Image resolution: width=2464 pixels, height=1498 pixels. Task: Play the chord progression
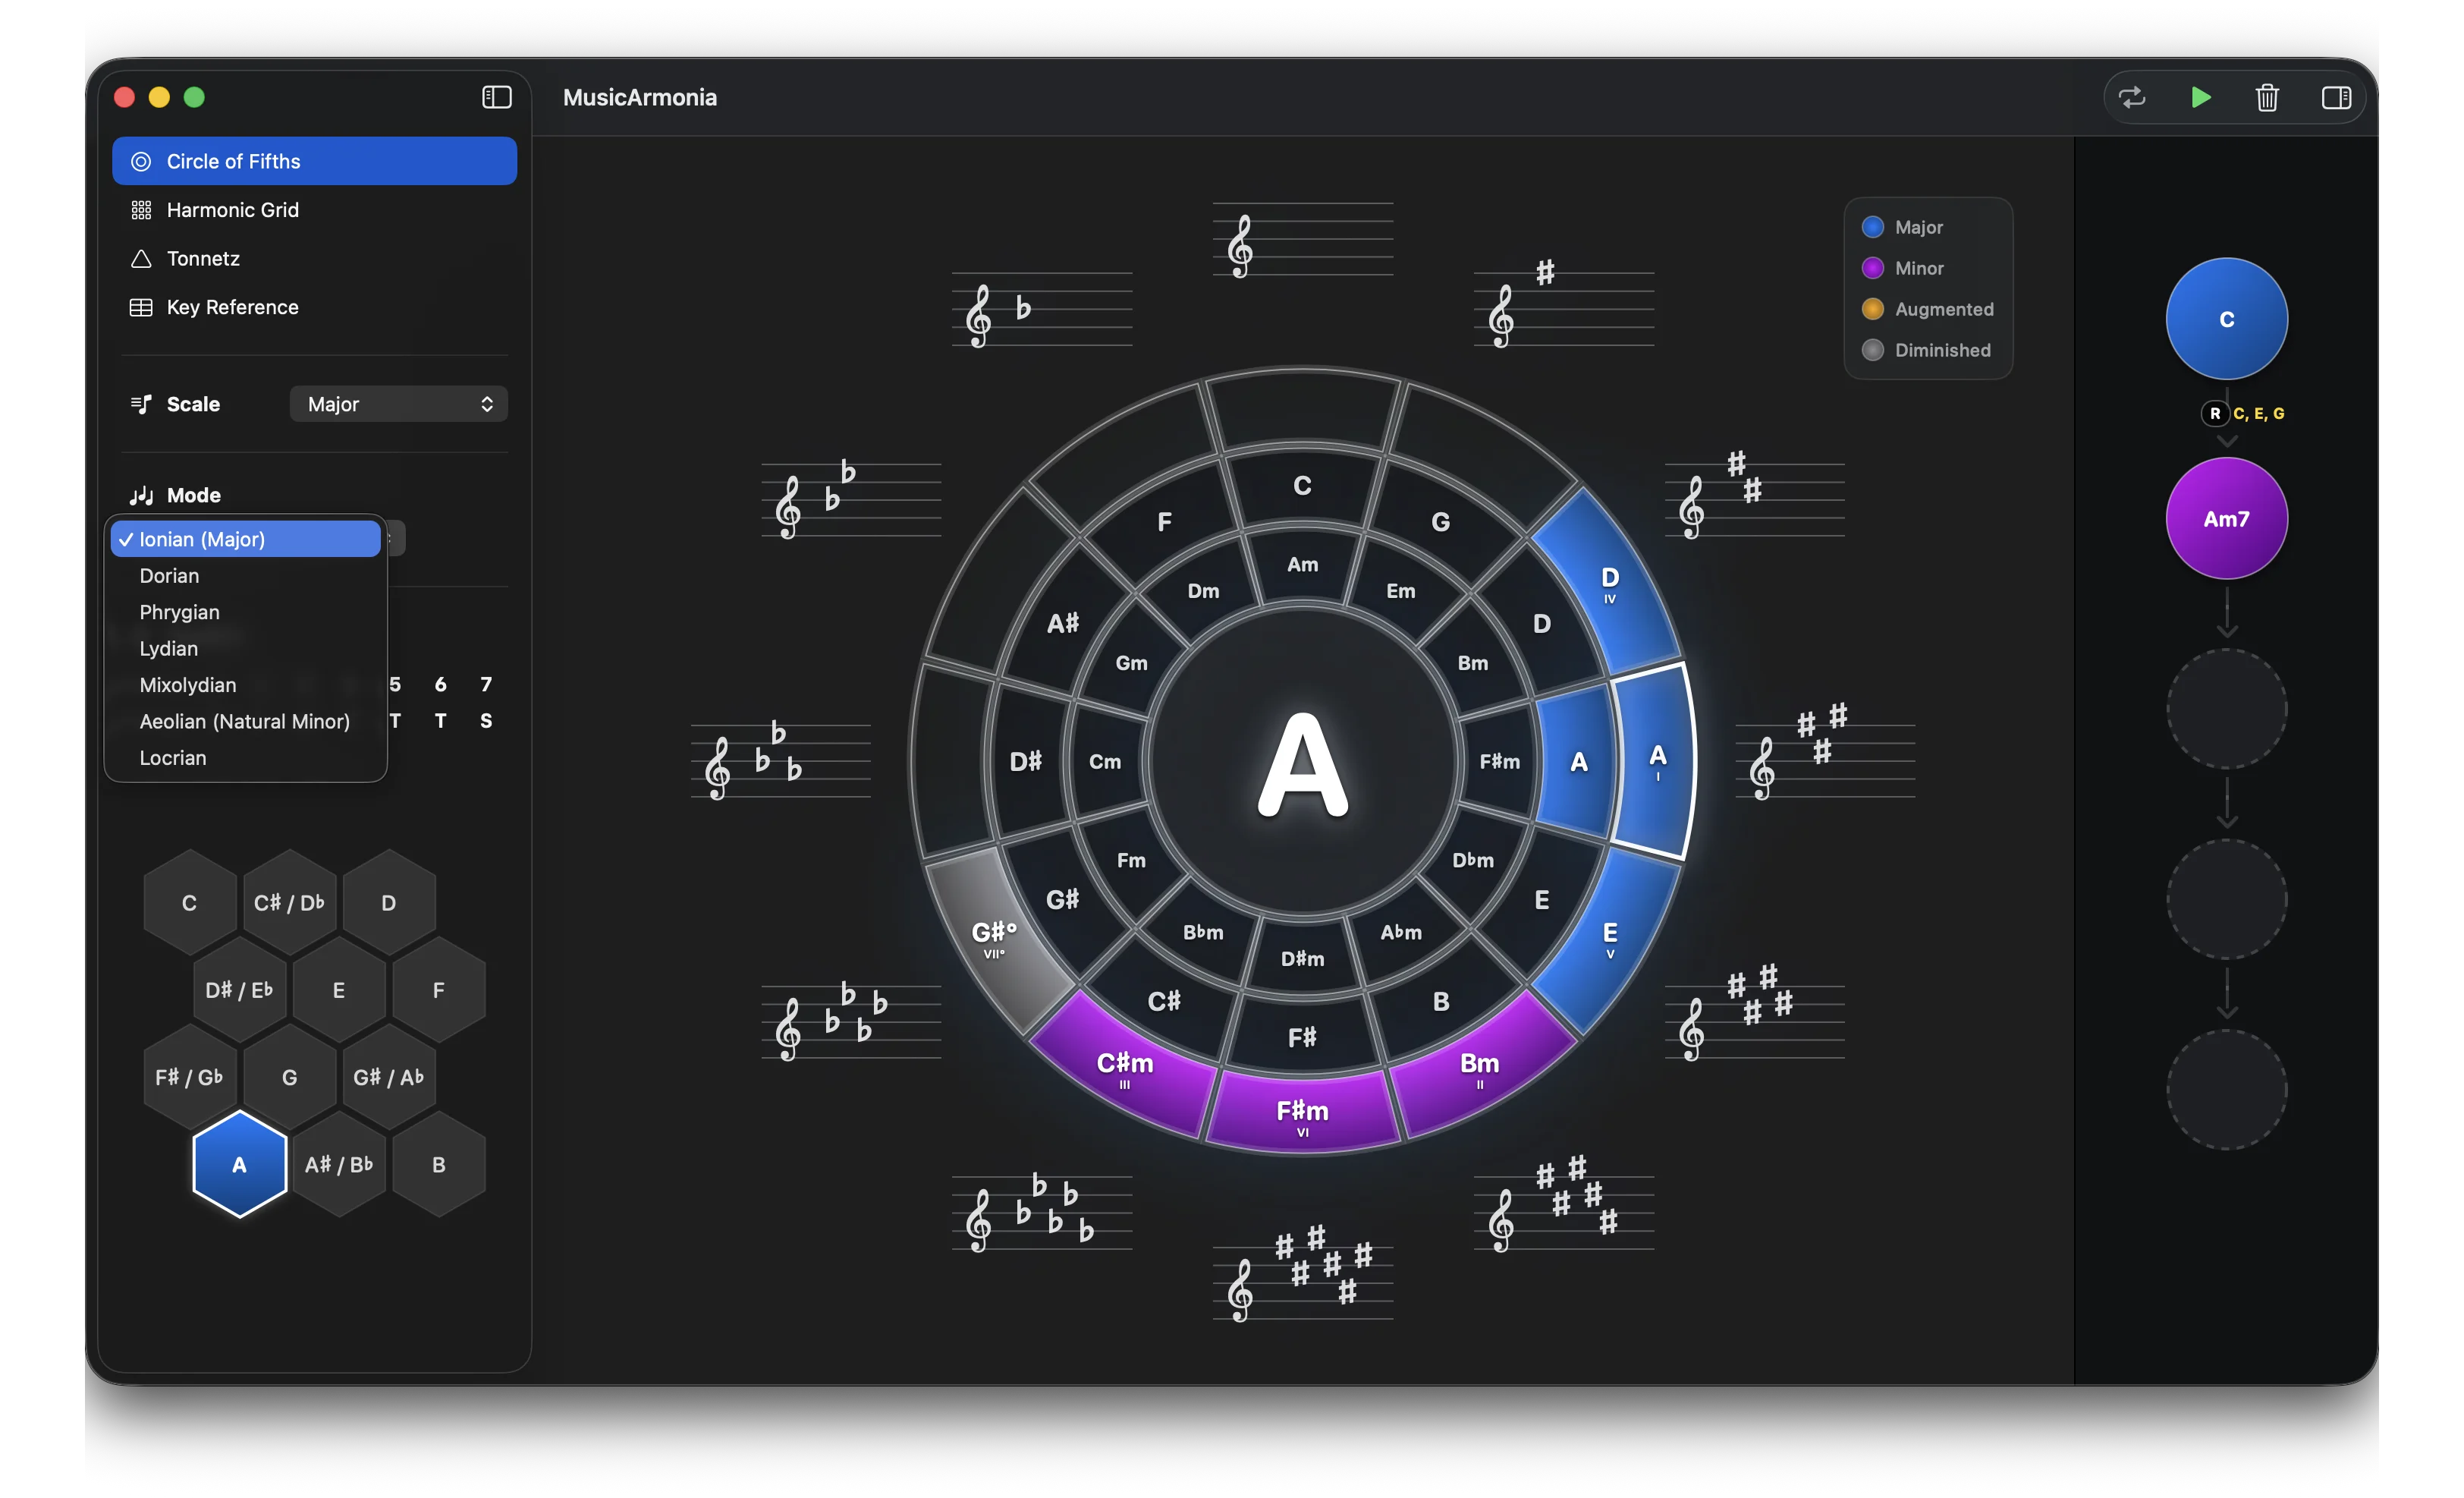point(2200,97)
